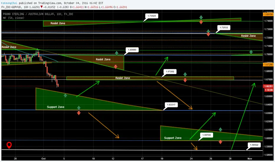The height and width of the screenshot is (162, 275).
Task: Click the FX_IDC:GBPAUD symbol in the header
Action: (x=12, y=7)
